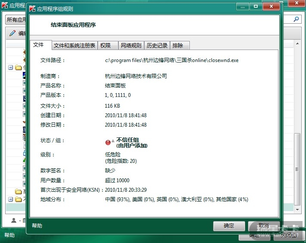Click the user icon at bottom left
The image size is (306, 243).
(x=14, y=221)
